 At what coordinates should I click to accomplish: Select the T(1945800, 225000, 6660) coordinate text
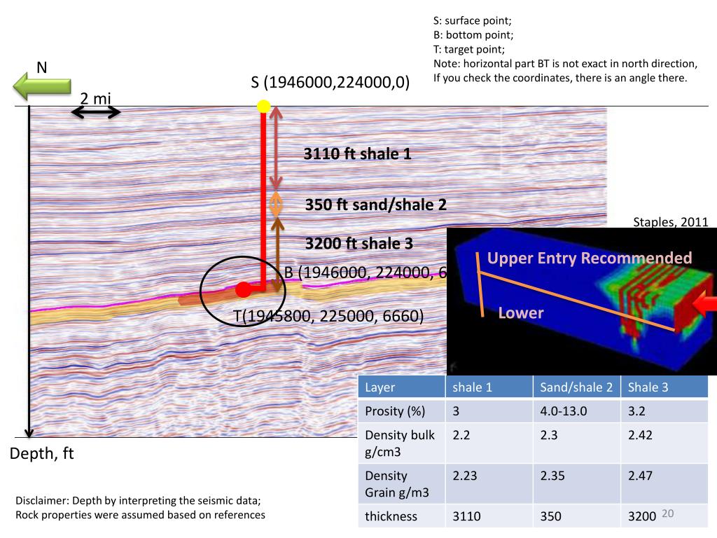click(x=328, y=316)
